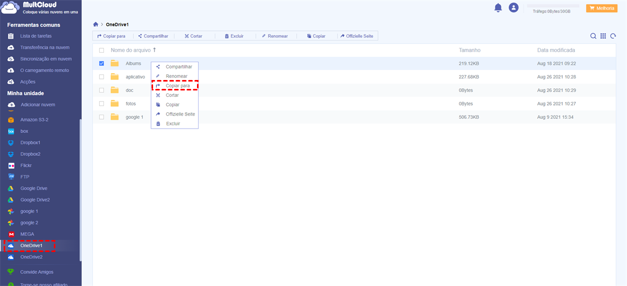Click Offizielle Seite toolbar button

(357, 36)
